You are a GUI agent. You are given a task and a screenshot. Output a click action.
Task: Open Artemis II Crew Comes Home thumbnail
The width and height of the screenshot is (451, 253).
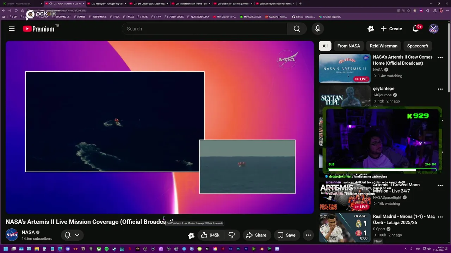click(x=345, y=68)
